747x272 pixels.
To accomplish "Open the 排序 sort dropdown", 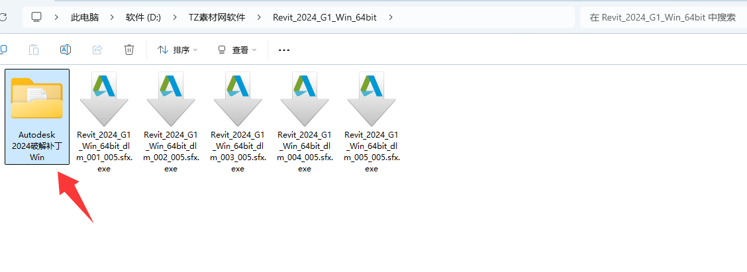I will coord(177,50).
